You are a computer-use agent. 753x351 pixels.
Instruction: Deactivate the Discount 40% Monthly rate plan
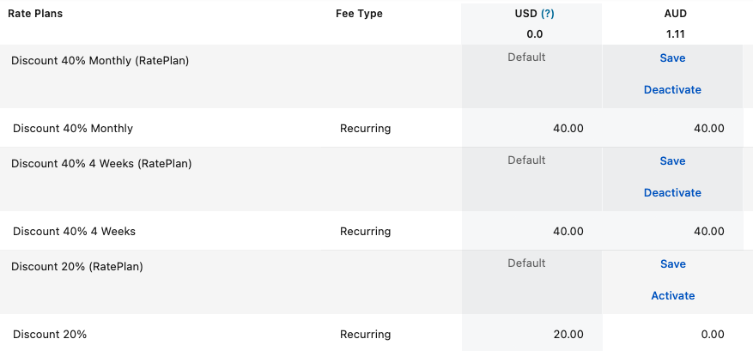672,90
